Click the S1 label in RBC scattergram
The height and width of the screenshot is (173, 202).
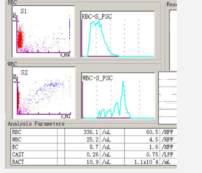point(24,11)
